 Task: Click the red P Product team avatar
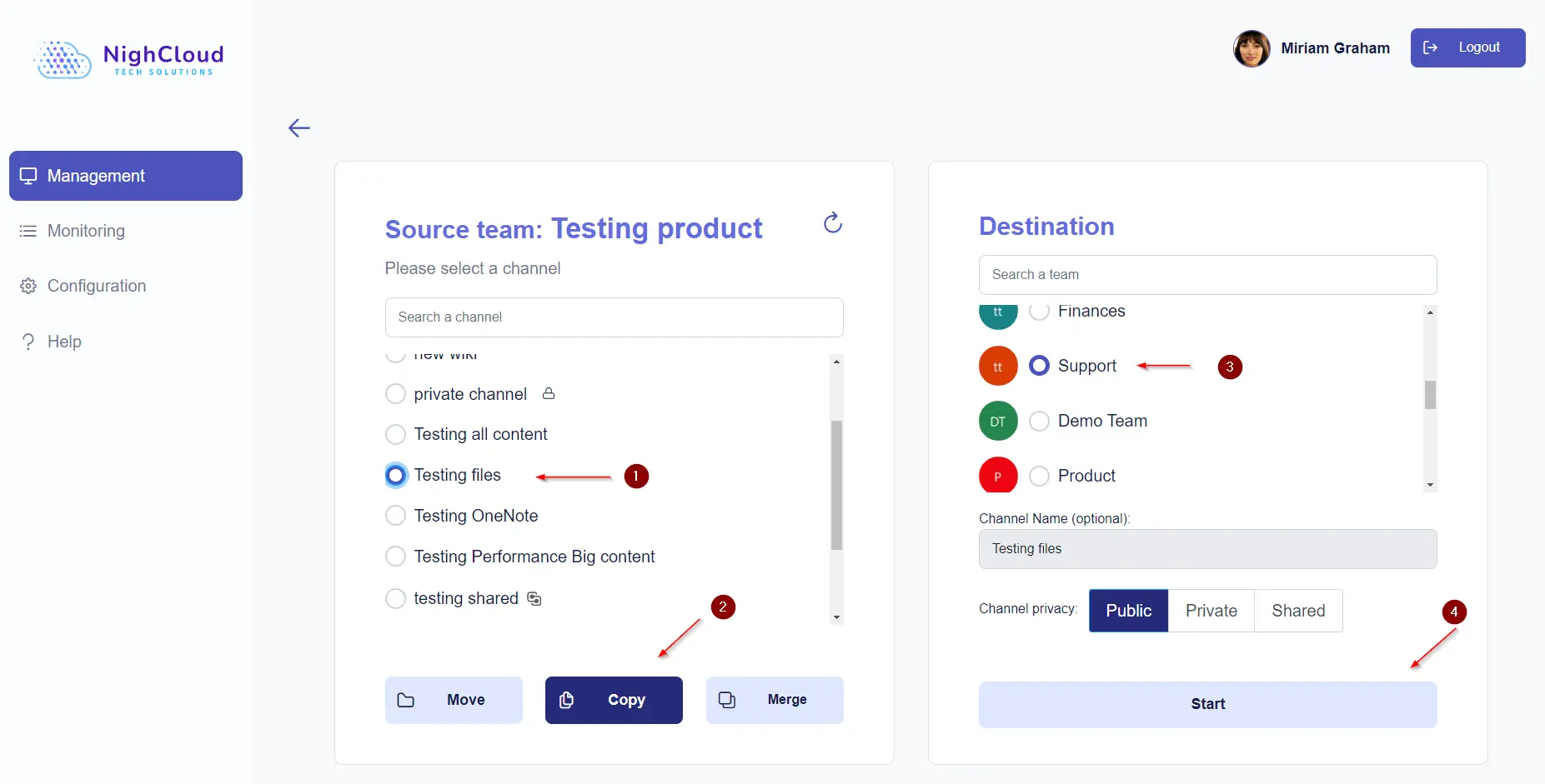click(x=997, y=476)
